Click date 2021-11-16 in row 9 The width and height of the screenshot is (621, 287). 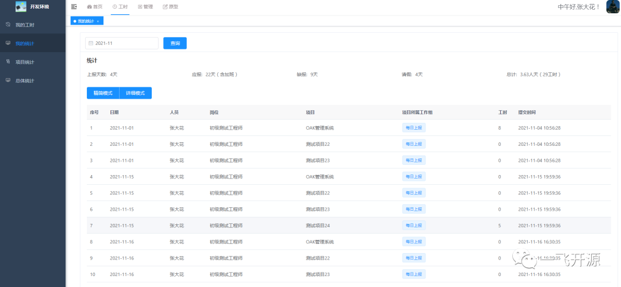[121, 258]
